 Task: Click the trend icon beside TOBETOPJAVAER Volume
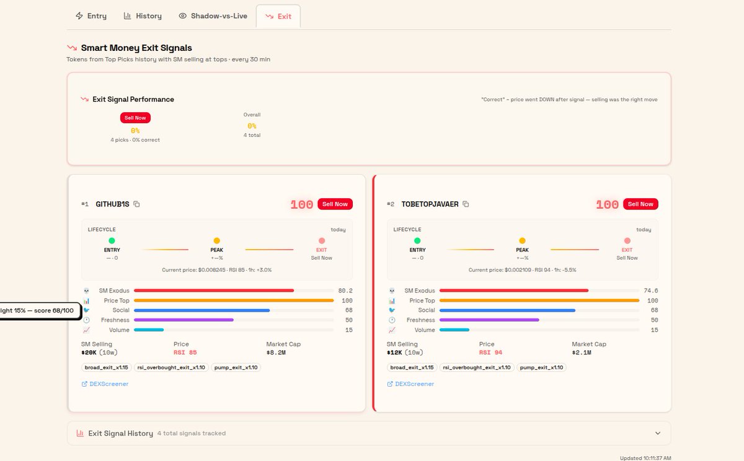click(392, 330)
